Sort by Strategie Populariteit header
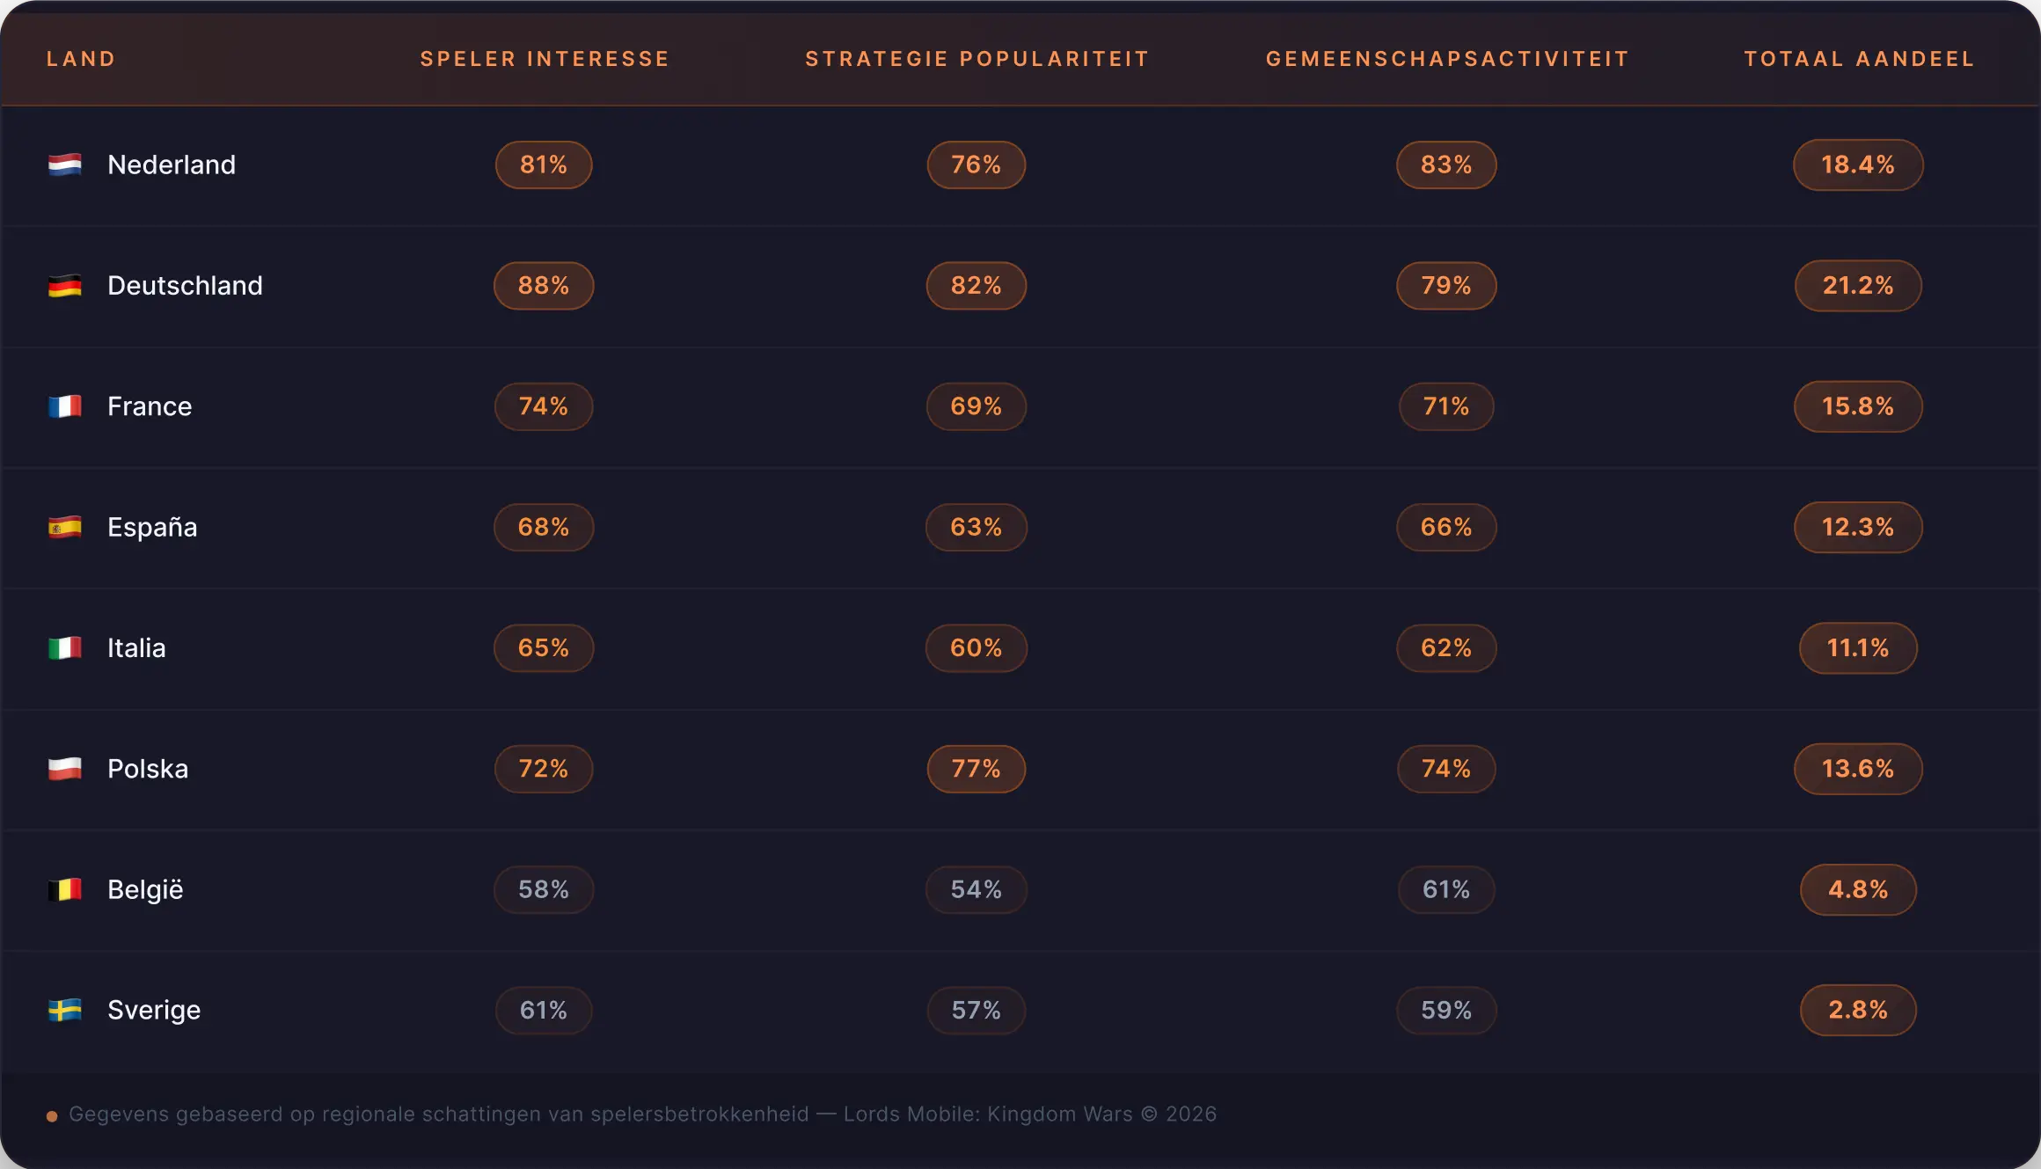2041x1169 pixels. pyautogui.click(x=977, y=59)
